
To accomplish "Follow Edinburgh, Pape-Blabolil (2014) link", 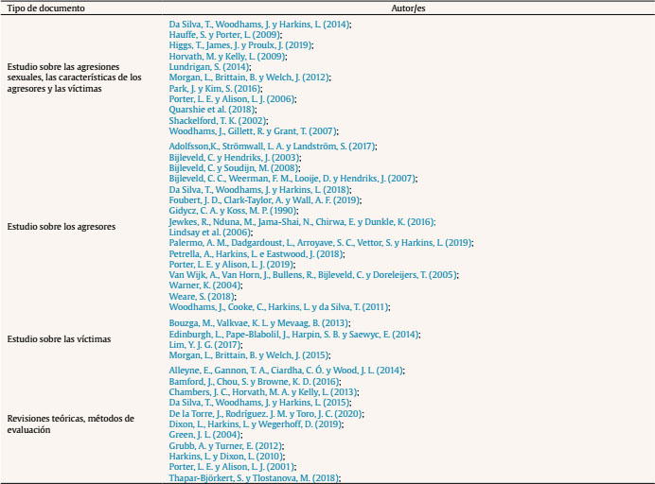I will [294, 335].
